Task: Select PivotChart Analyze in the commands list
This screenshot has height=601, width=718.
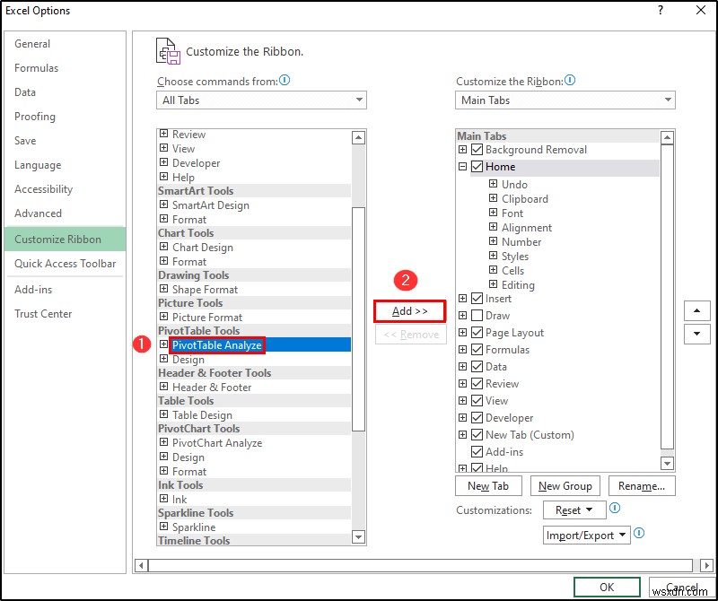Action: click(218, 442)
